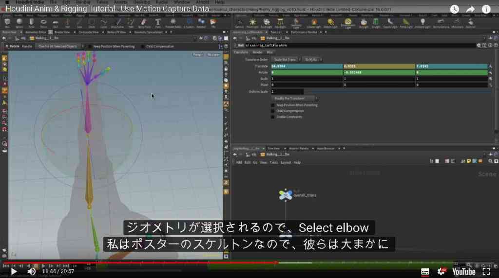Toggle Keep Position When Parenting in parameters
This screenshot has width=499, height=278.
pyautogui.click(x=273, y=105)
